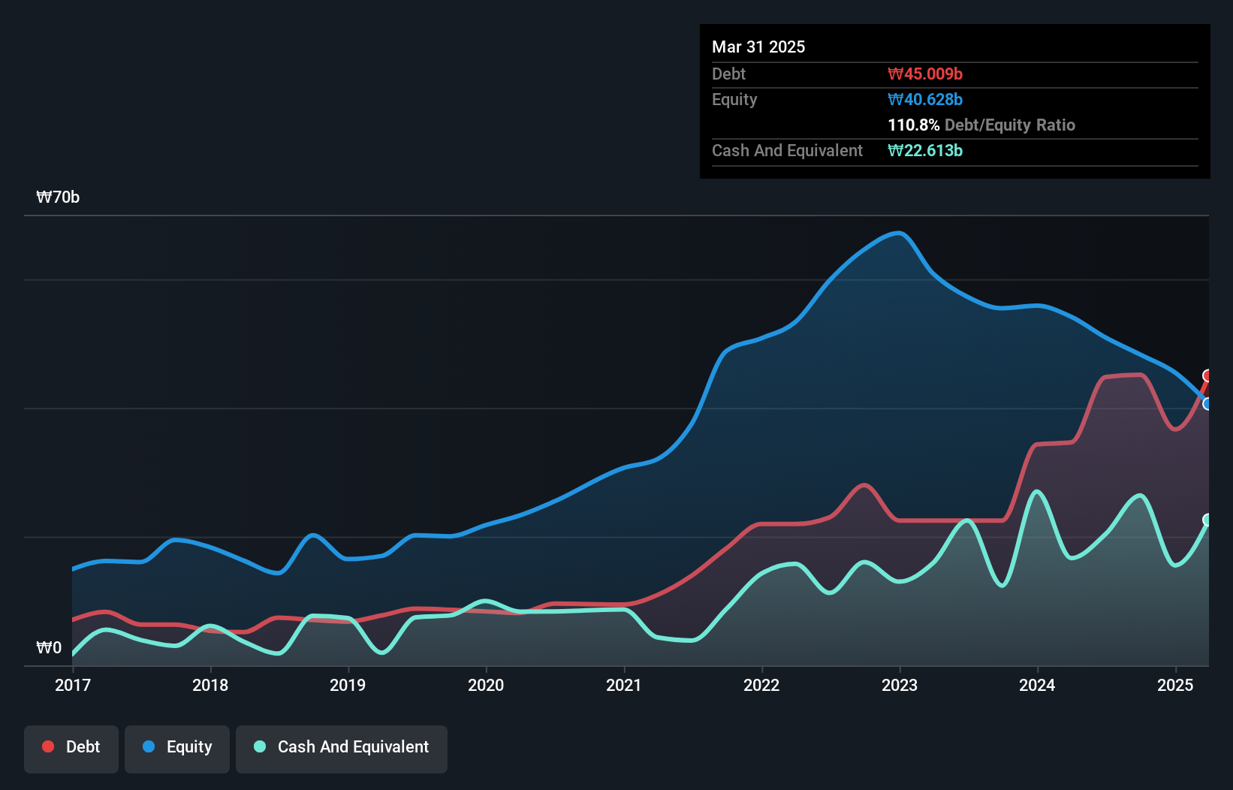Screen dimensions: 1233x790
Task: Click the 110.8% Debt/Equity Ratio text
Action: pyautogui.click(x=981, y=125)
